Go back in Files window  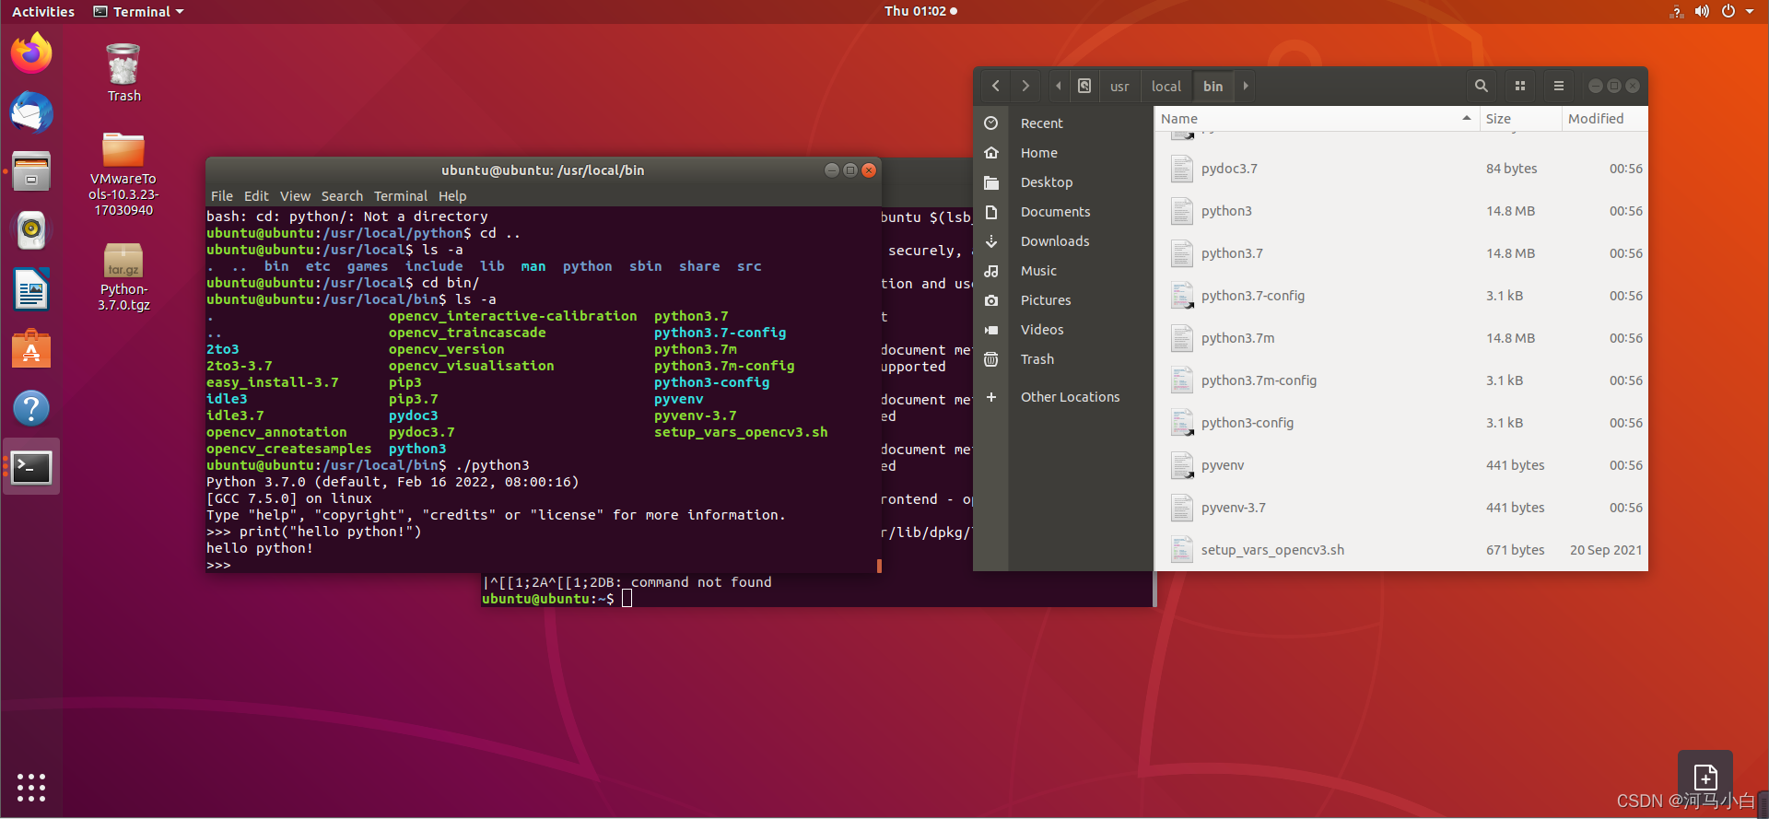pos(995,86)
